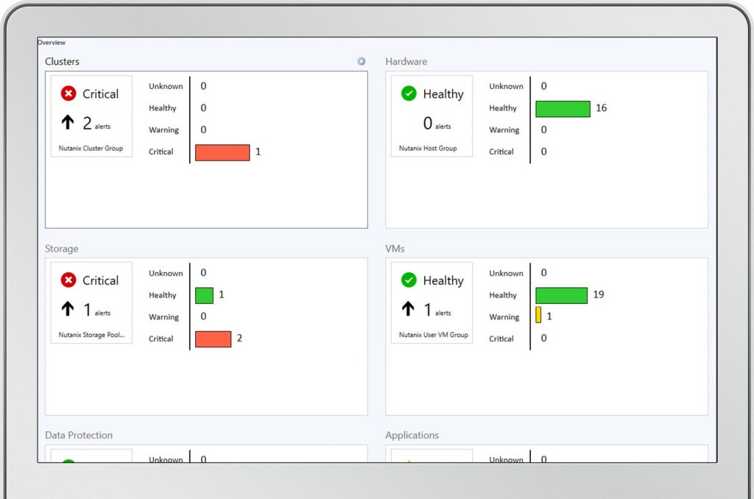Click the Unknown row label in VMs chart
Image resolution: width=754 pixels, height=499 pixels.
click(507, 273)
